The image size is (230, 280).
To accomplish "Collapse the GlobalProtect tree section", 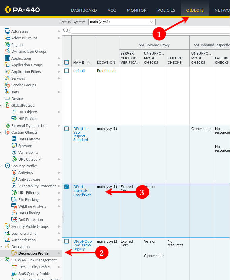I will [2, 105].
